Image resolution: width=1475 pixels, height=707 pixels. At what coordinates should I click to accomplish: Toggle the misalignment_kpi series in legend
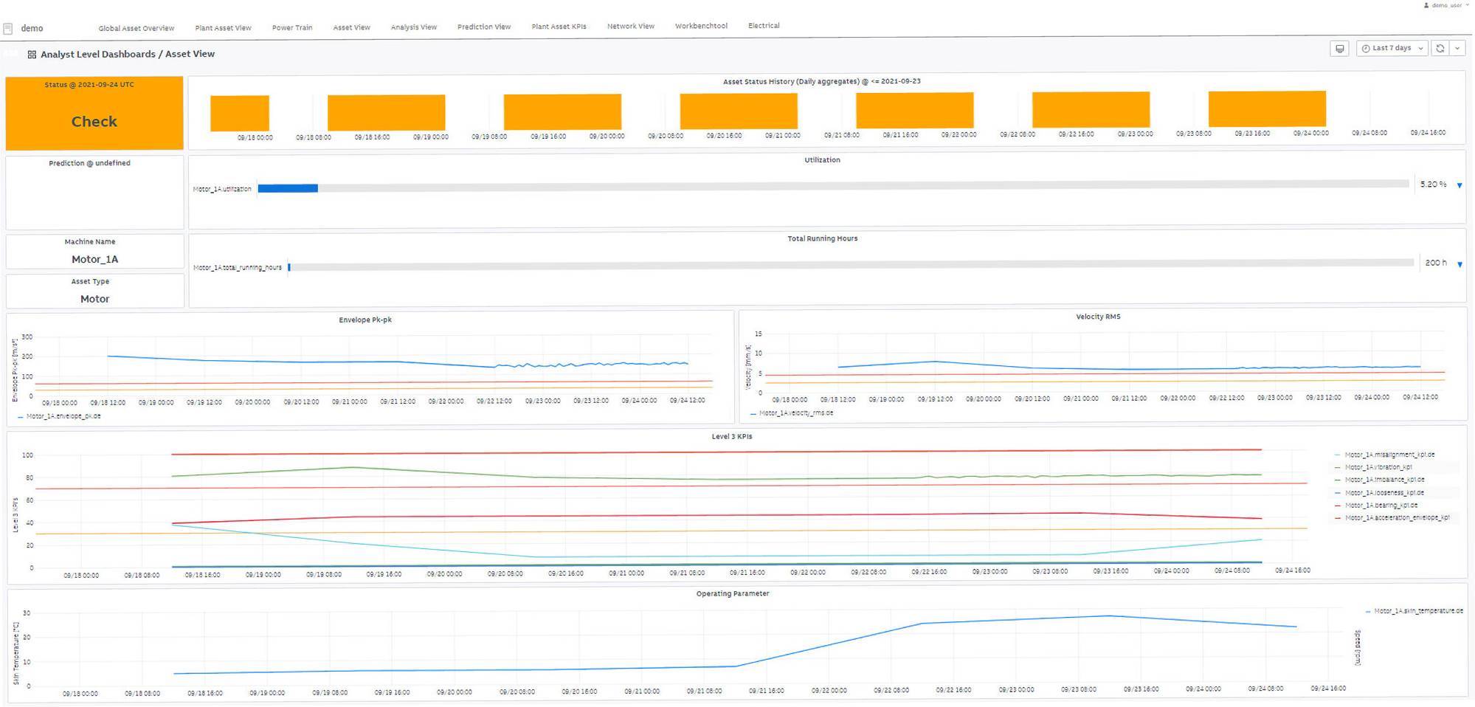1389,455
